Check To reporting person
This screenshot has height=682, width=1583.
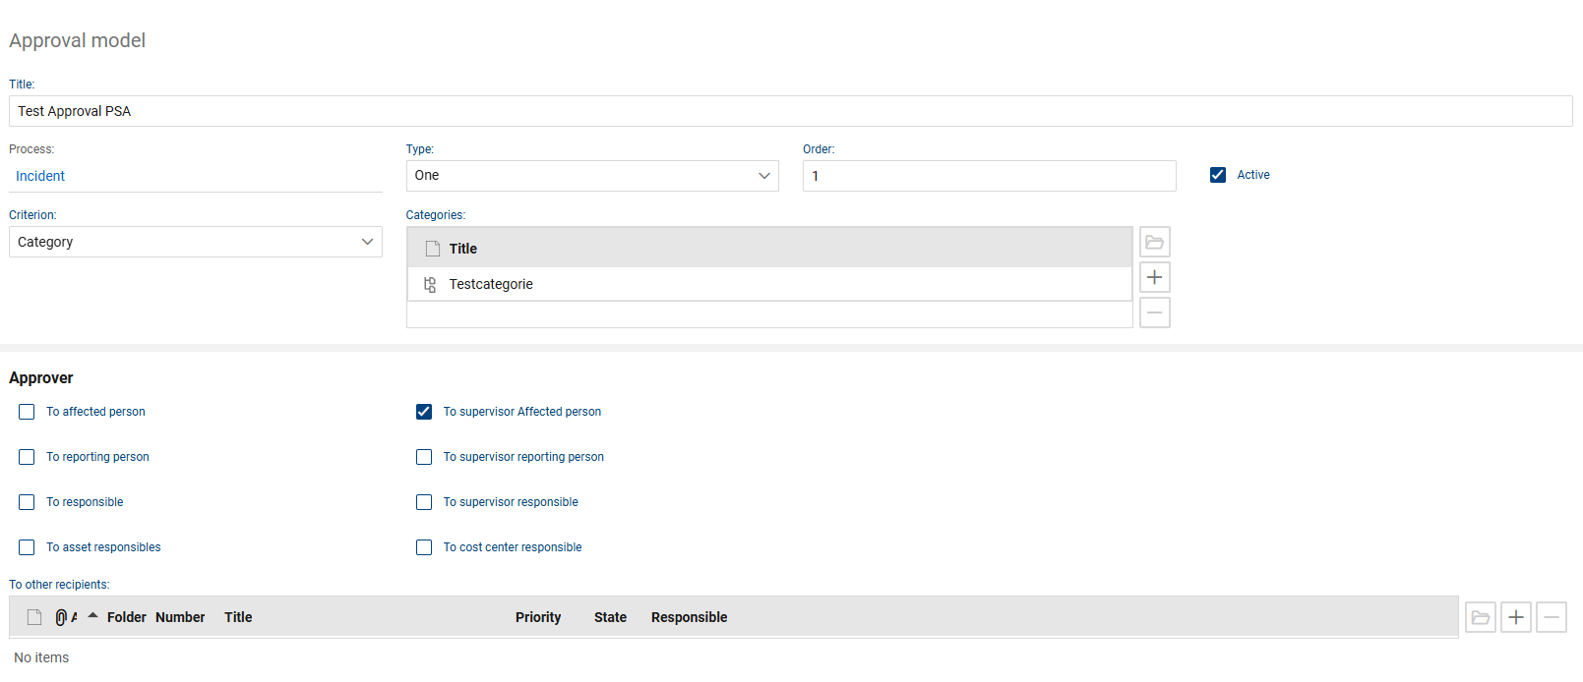click(27, 457)
